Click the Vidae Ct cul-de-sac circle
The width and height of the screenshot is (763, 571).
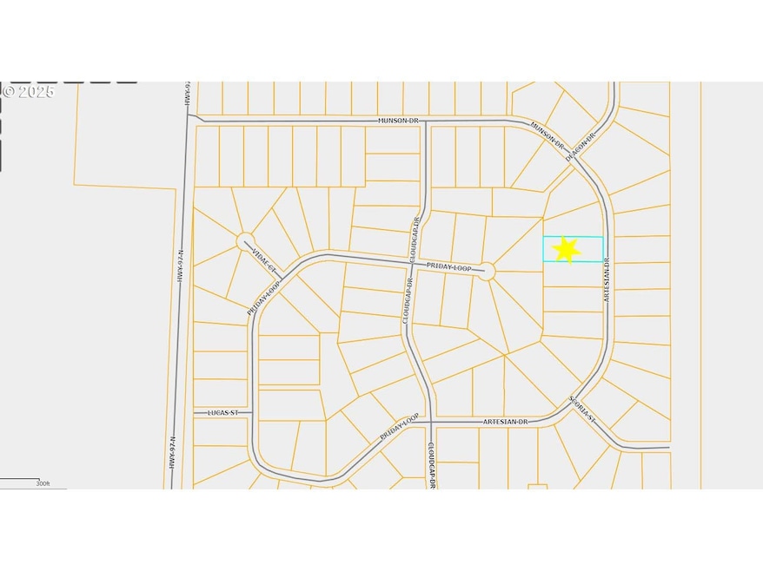[245, 240]
